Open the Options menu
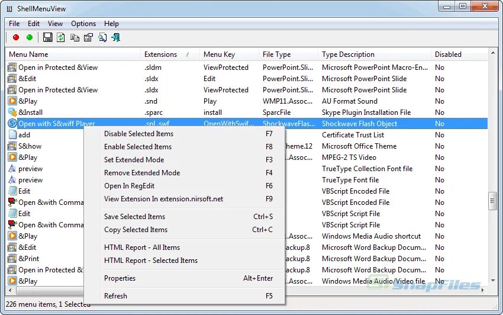 point(83,24)
